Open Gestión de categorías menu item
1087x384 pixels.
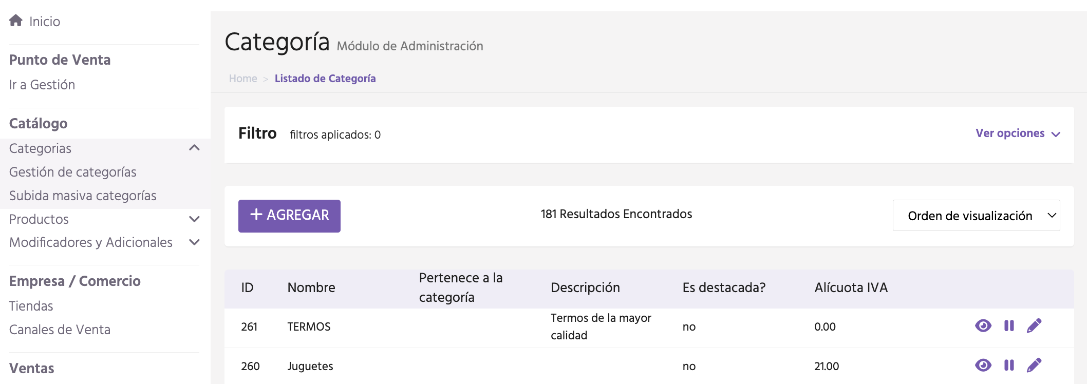(73, 172)
